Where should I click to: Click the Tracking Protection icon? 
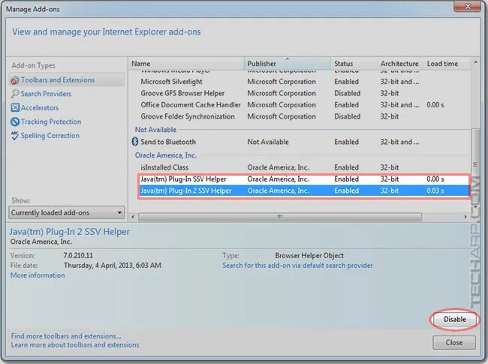[15, 122]
